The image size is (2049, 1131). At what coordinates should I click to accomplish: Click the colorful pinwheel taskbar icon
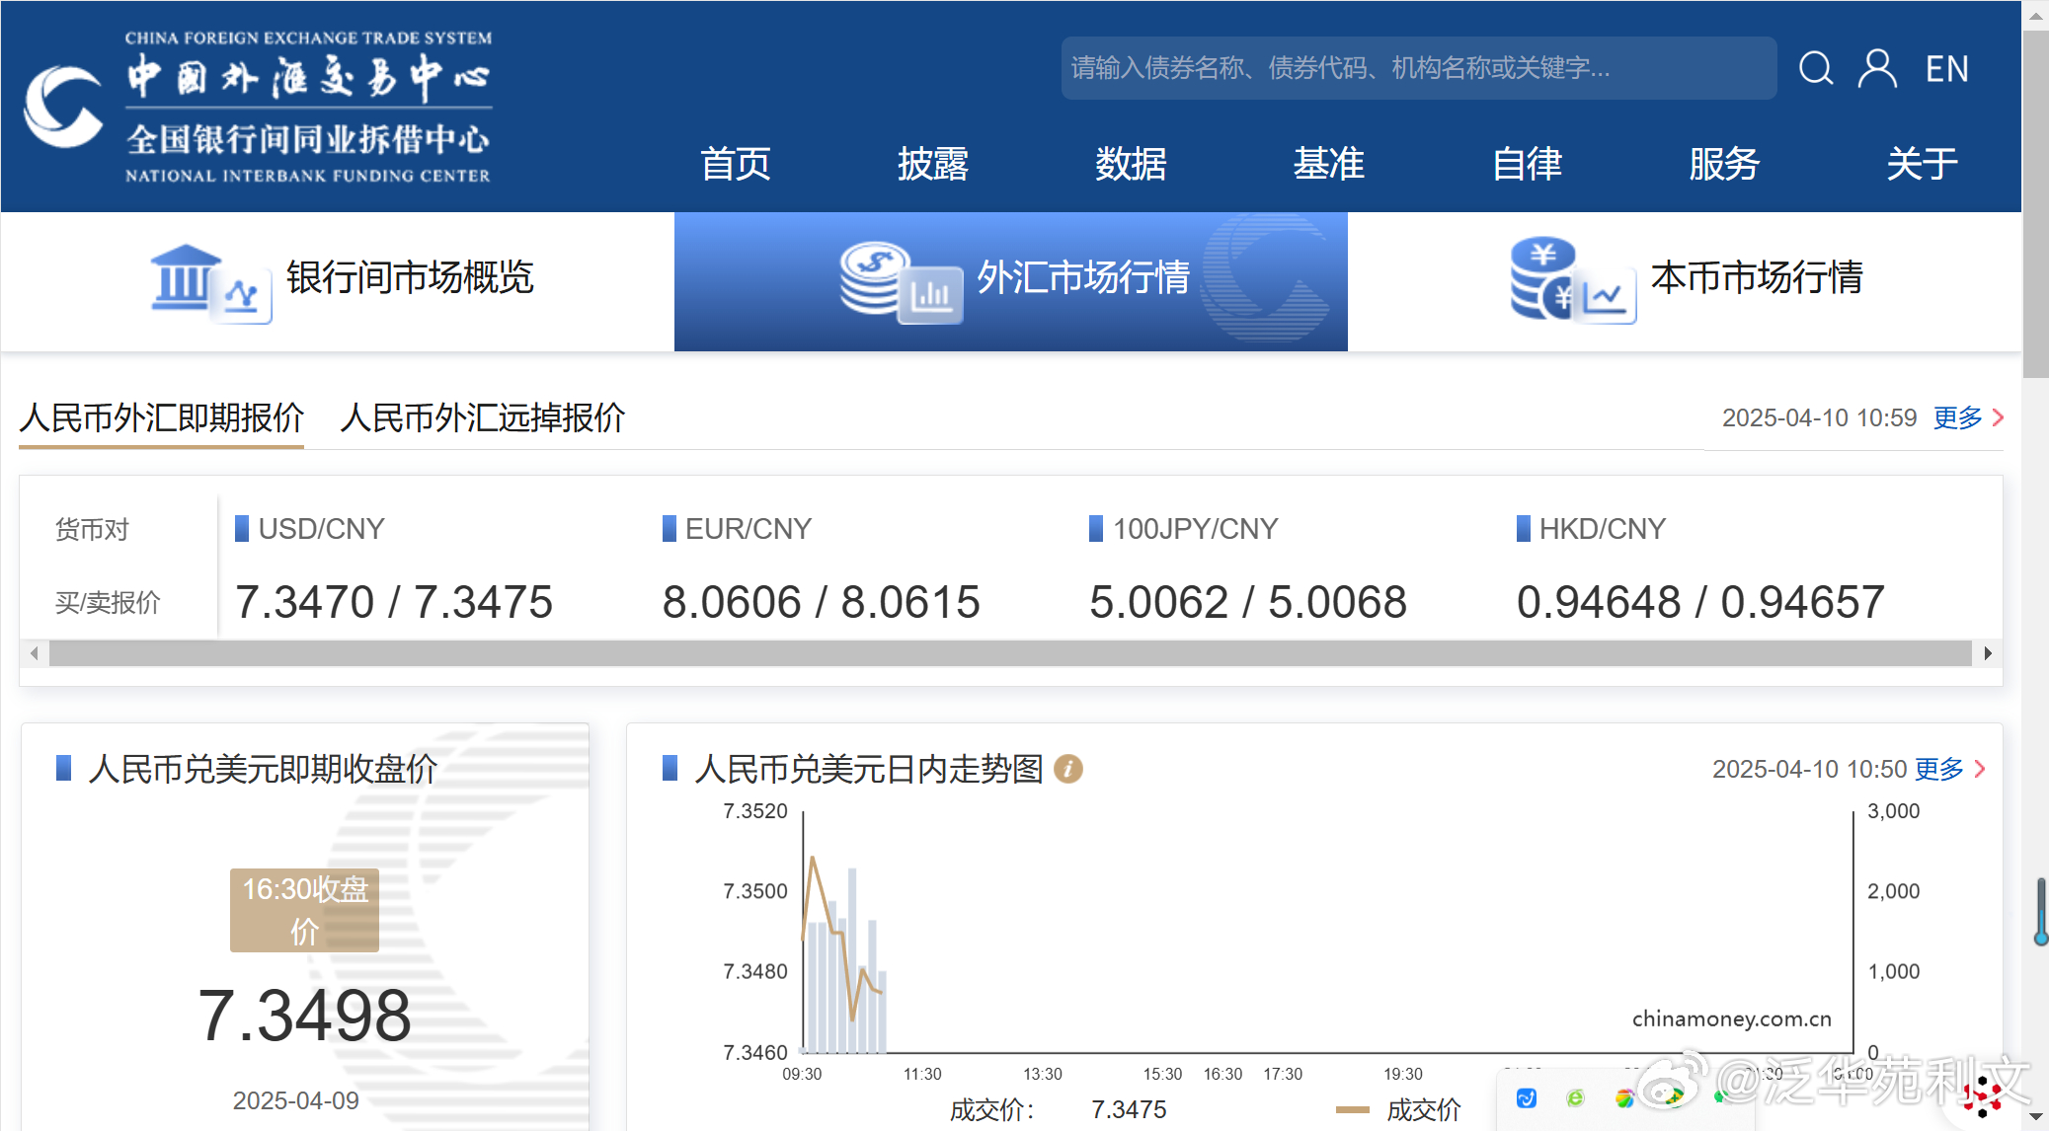1625,1097
